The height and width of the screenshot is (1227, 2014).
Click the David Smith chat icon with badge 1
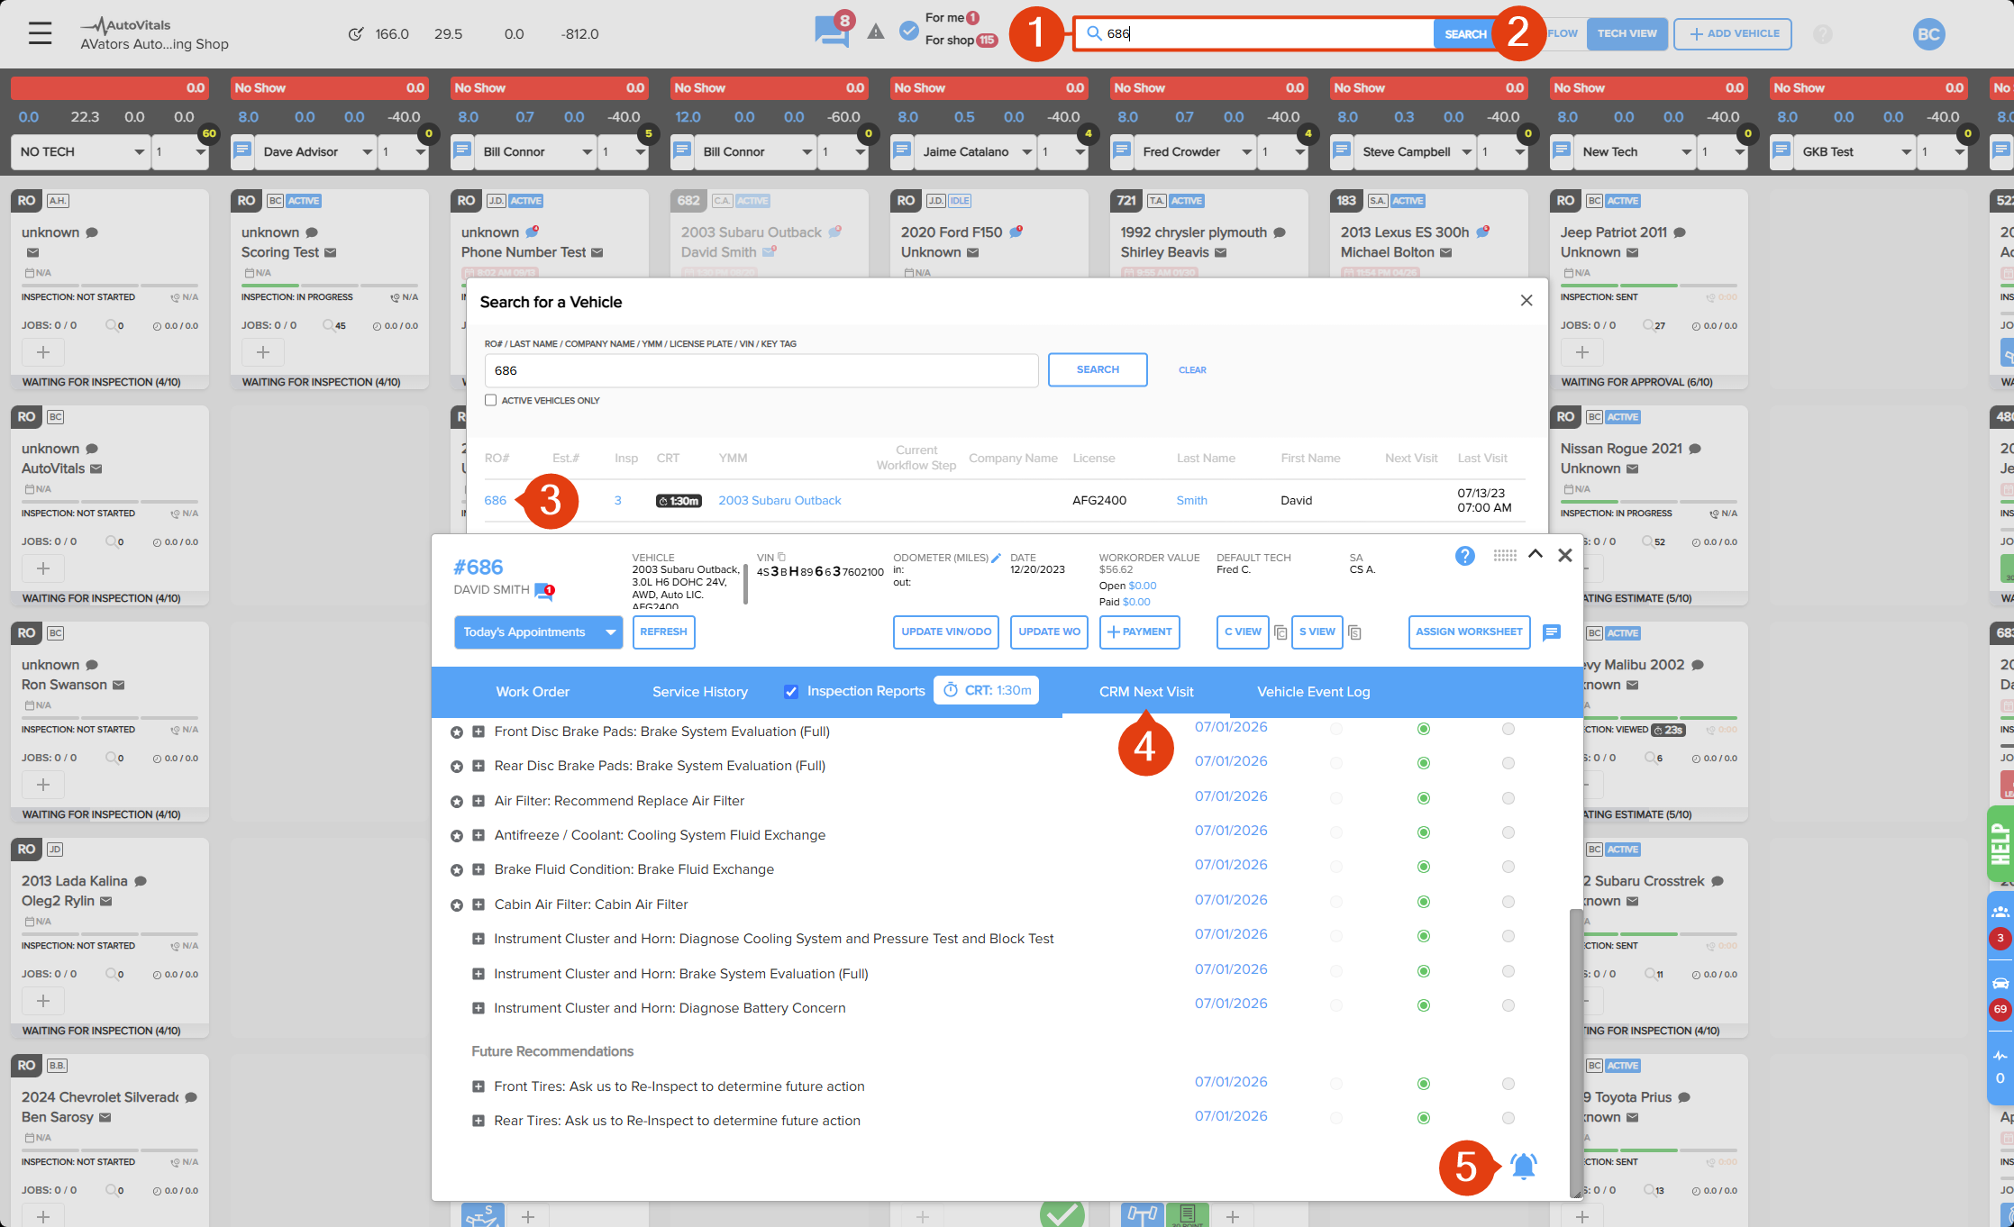pyautogui.click(x=543, y=591)
